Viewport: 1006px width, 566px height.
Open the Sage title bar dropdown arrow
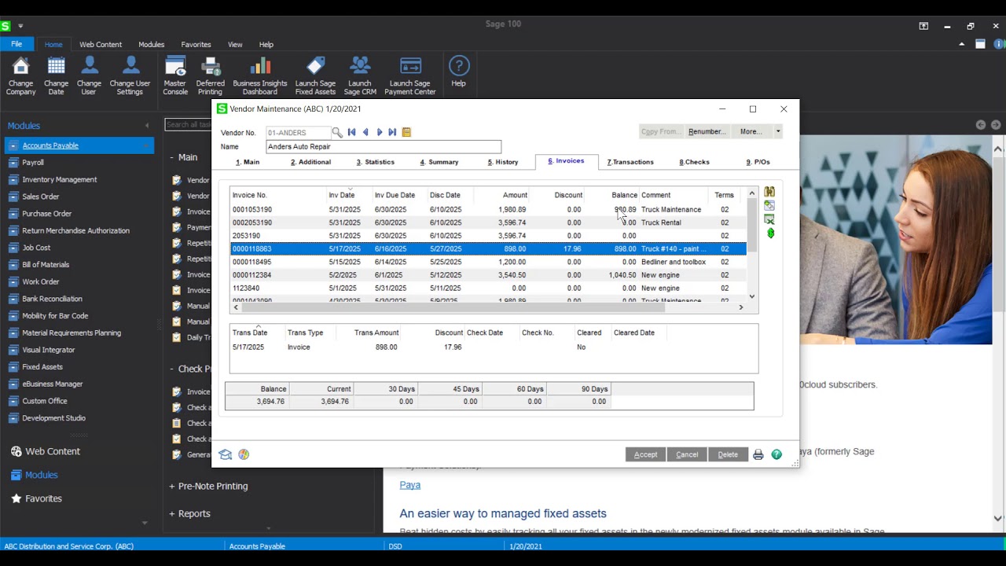20,26
